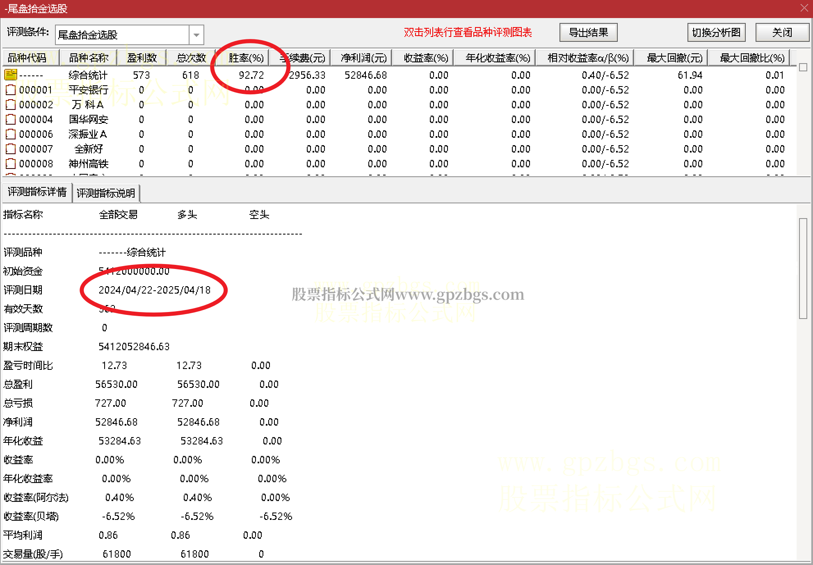Click the 期末权益 value 5412052846.63
This screenshot has width=813, height=565.
click(134, 346)
